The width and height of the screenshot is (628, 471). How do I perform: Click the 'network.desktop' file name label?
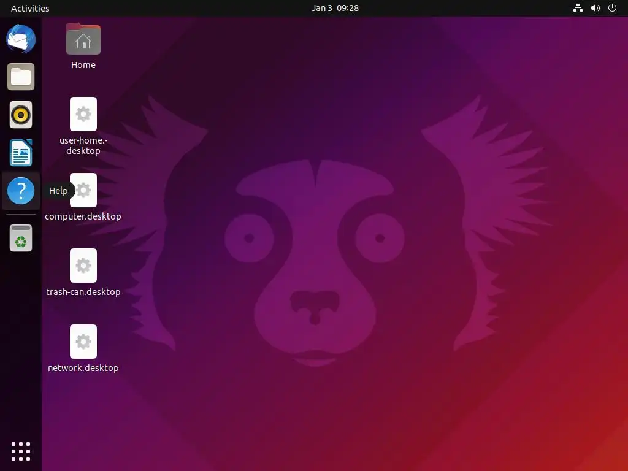[x=83, y=368]
